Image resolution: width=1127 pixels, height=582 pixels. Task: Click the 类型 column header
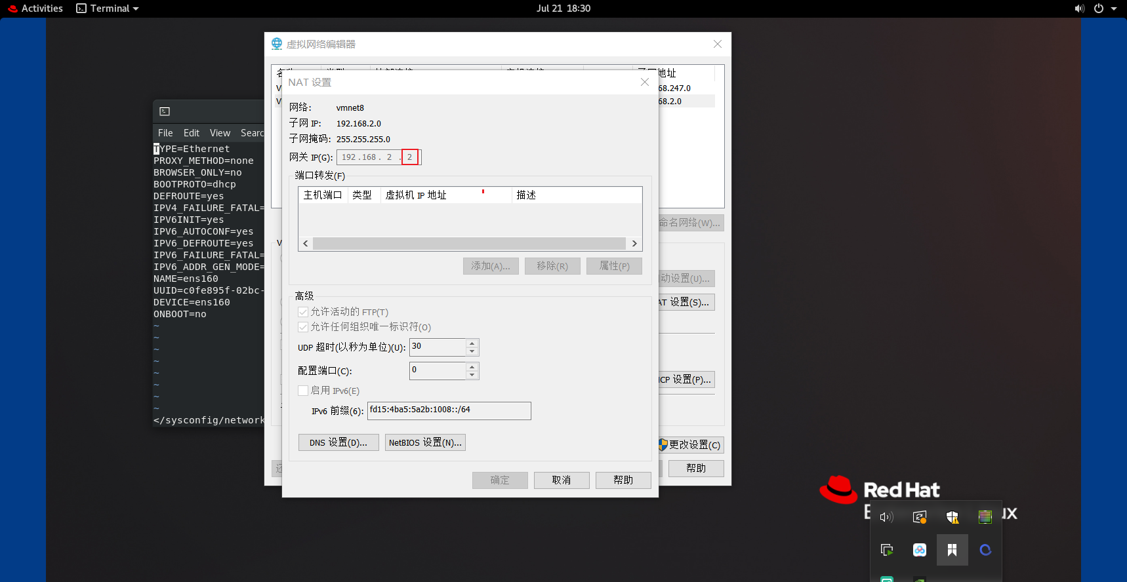364,195
